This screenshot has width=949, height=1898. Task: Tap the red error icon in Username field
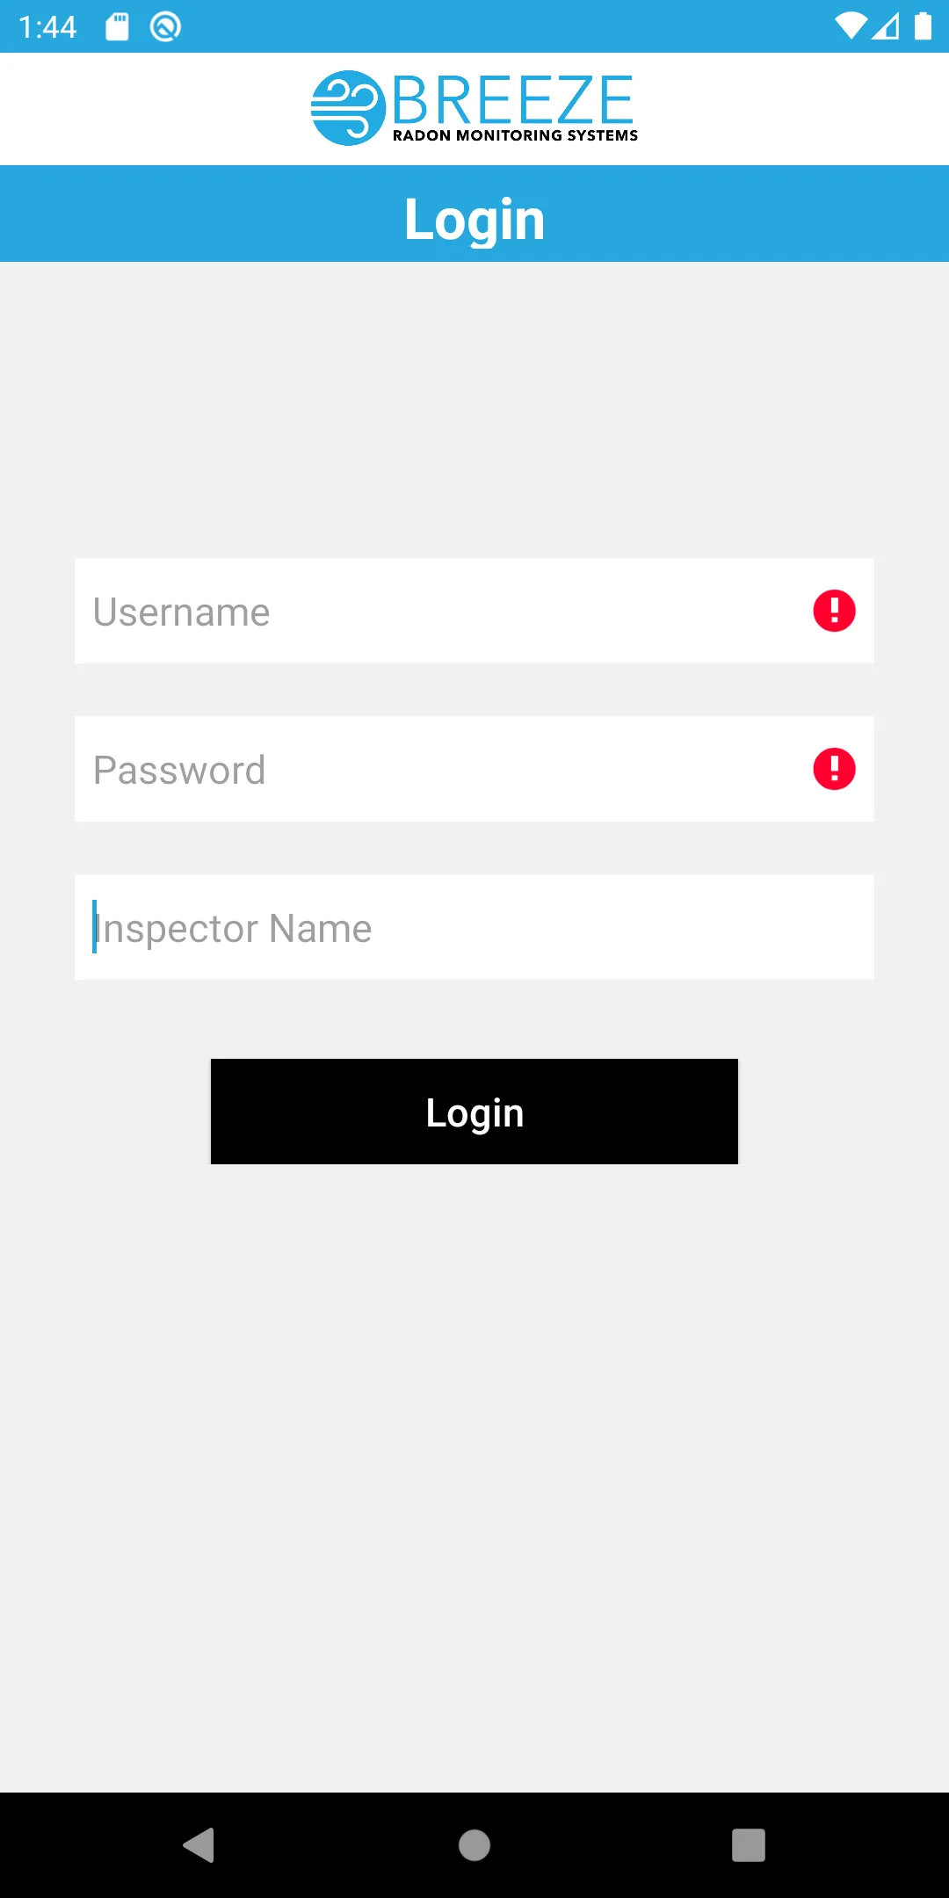point(834,611)
